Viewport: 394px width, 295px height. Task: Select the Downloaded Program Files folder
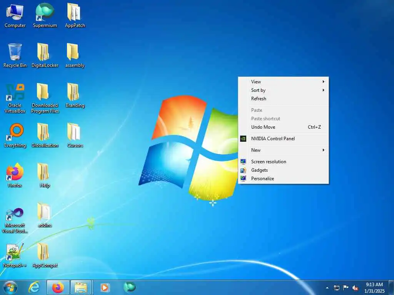[x=45, y=98]
